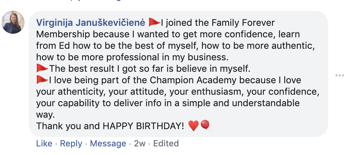The height and width of the screenshot is (155, 344).
Task: Click the flag before "I love being part"
Action: click(x=42, y=79)
